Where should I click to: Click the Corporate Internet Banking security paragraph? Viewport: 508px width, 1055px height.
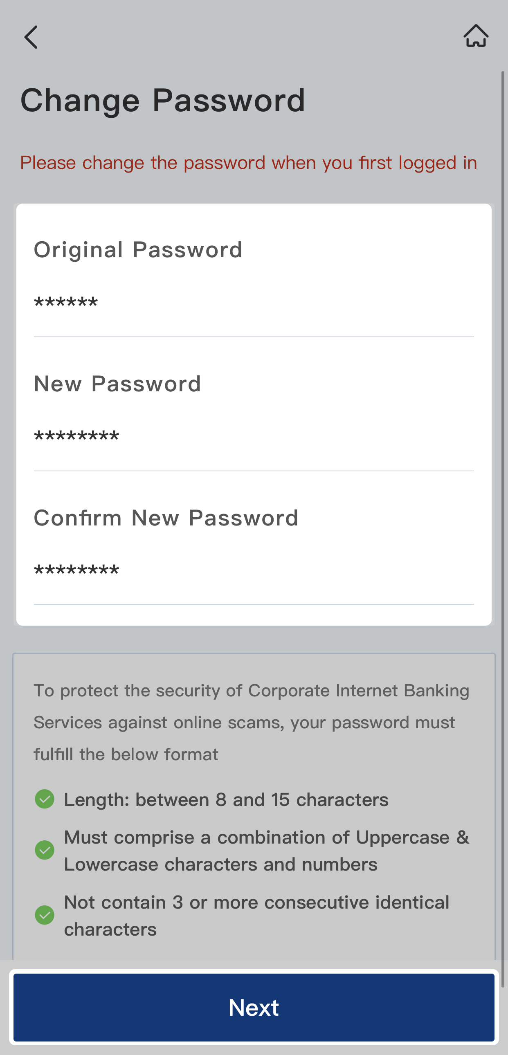[251, 722]
